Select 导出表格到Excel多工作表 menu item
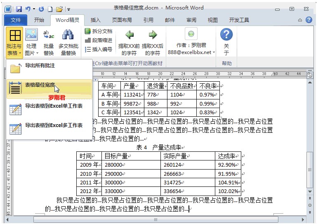The height and width of the screenshot is (224, 318). click(53, 125)
